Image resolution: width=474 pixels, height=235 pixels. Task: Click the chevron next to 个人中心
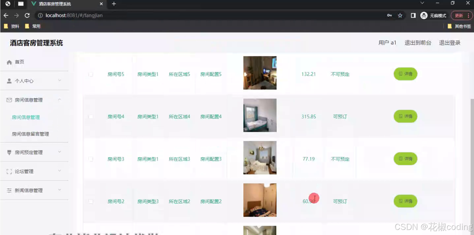coord(59,80)
